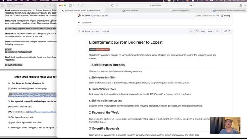Expand edit options dropdown caret

click(222, 31)
